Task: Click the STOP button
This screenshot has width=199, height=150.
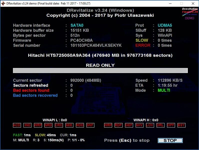Action: (170, 140)
